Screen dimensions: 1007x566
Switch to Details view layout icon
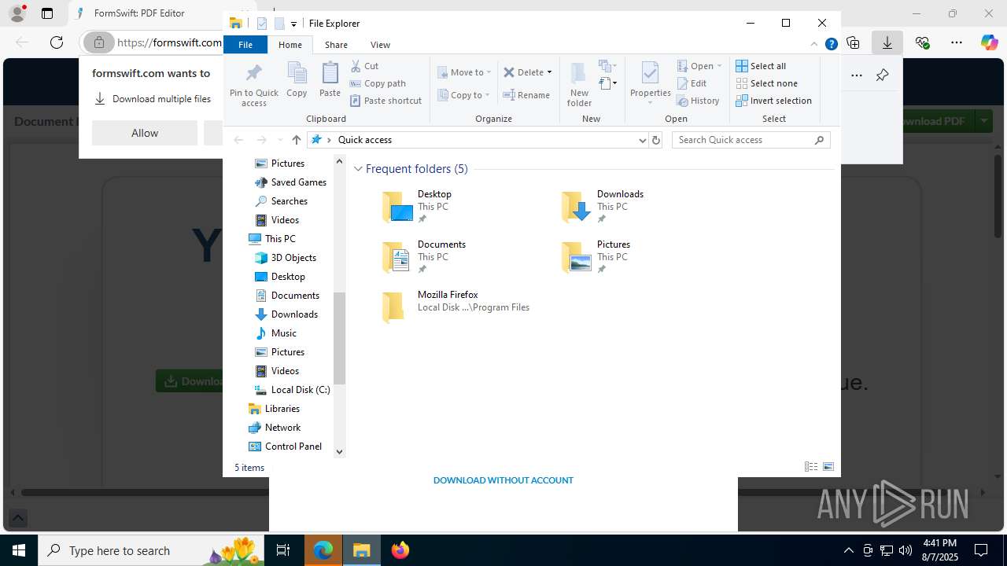click(x=811, y=467)
